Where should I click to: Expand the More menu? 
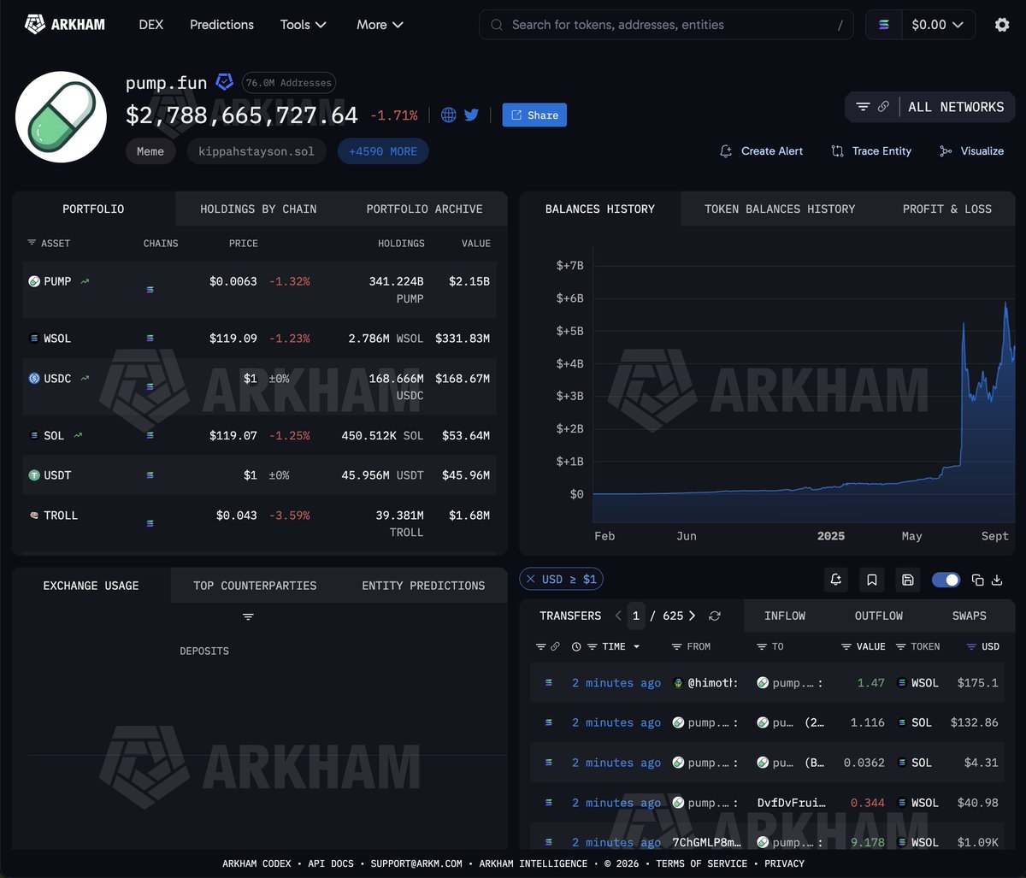tap(380, 25)
